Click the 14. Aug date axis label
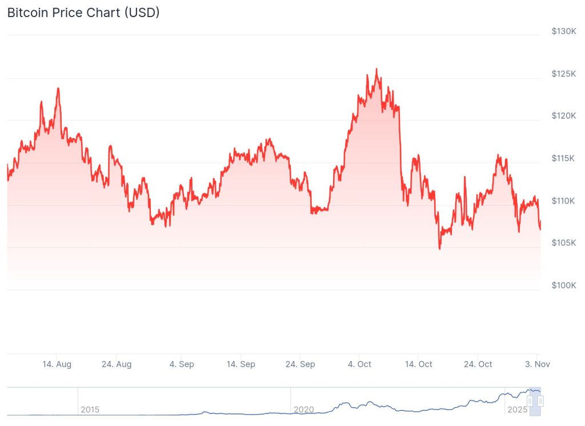This screenshot has width=585, height=426. click(57, 364)
